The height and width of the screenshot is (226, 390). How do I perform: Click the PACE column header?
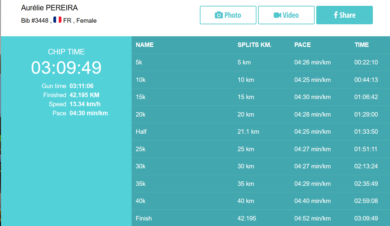tap(302, 45)
